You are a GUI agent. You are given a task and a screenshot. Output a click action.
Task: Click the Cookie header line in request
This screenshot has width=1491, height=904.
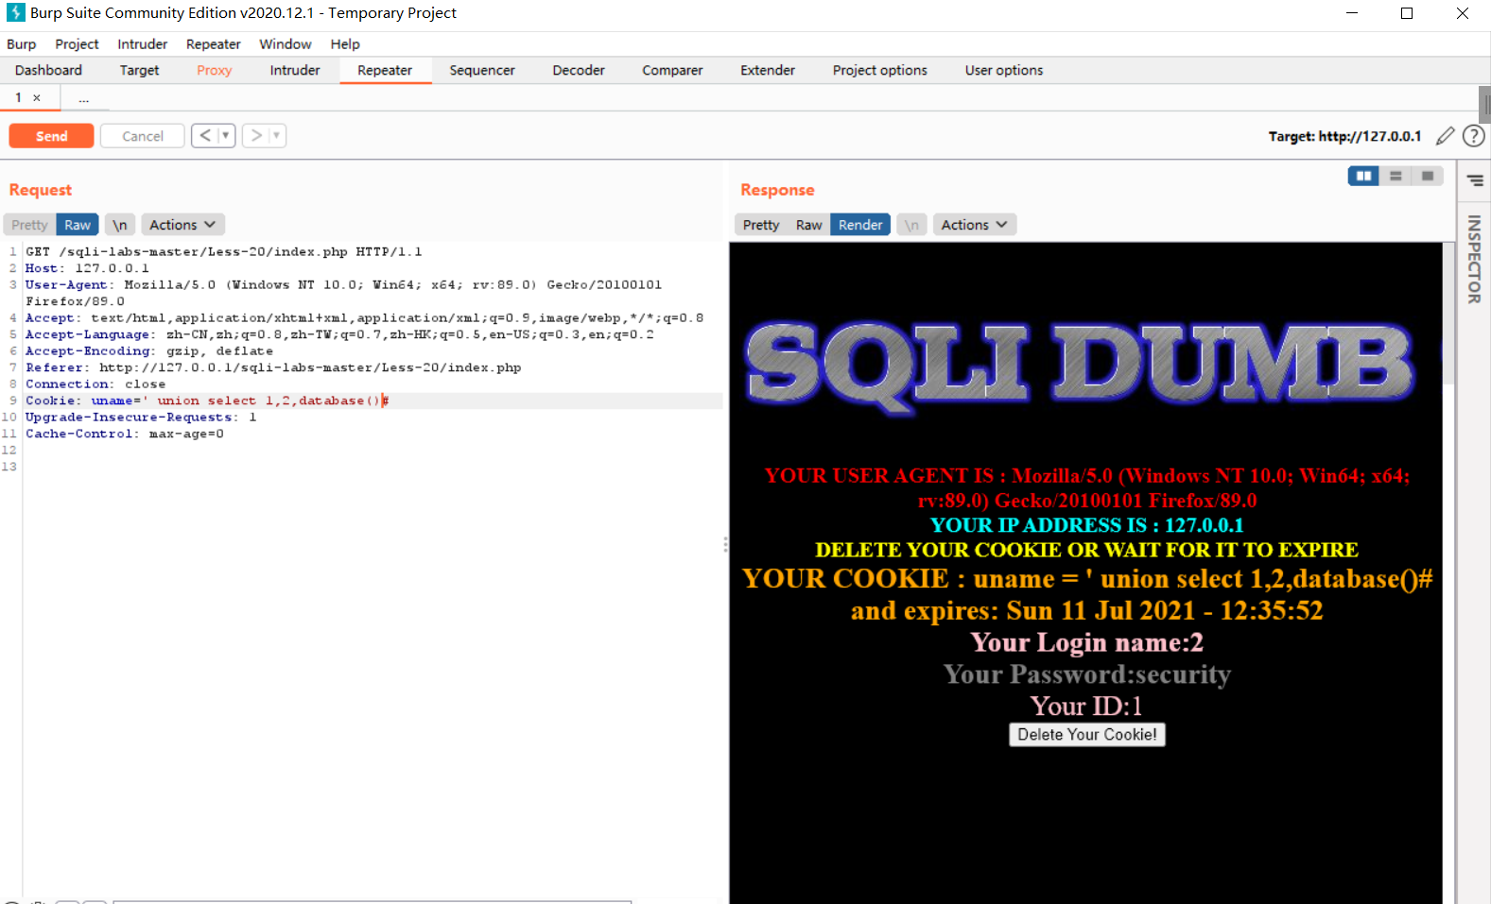point(207,401)
